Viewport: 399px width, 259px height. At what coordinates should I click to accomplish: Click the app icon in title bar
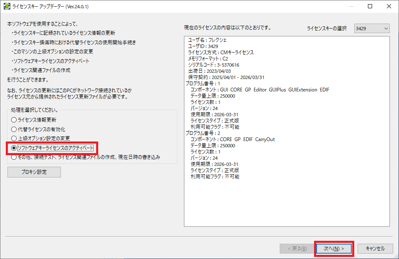tap(7, 7)
